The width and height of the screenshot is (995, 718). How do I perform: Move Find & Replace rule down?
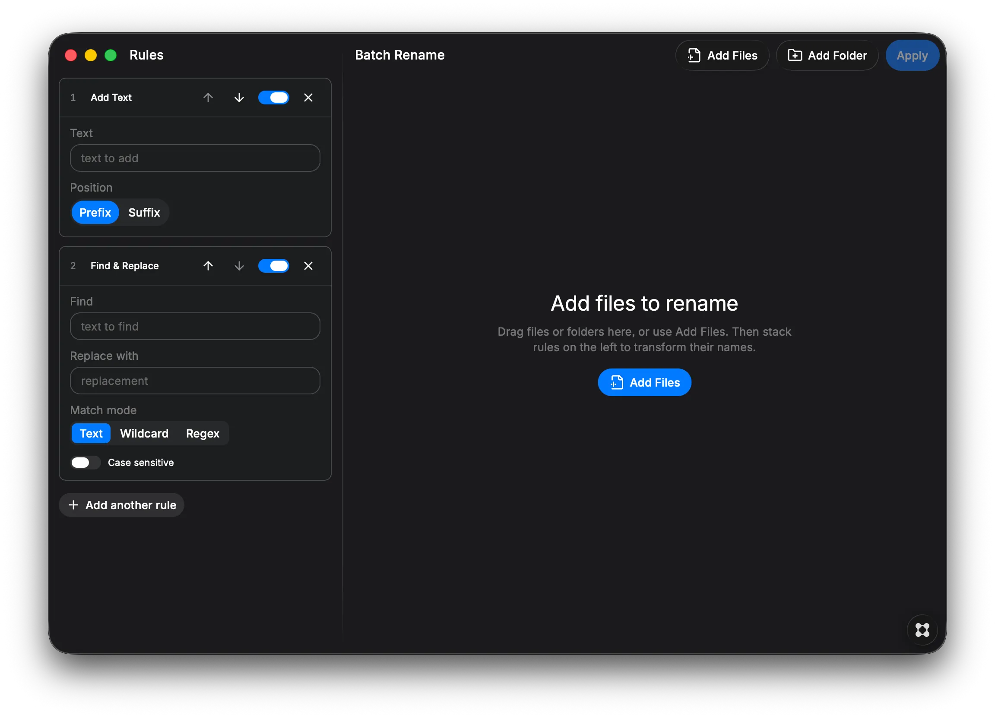tap(239, 266)
